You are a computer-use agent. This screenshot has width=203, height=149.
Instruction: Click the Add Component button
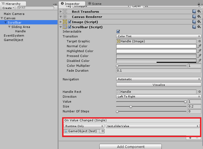click(x=131, y=147)
